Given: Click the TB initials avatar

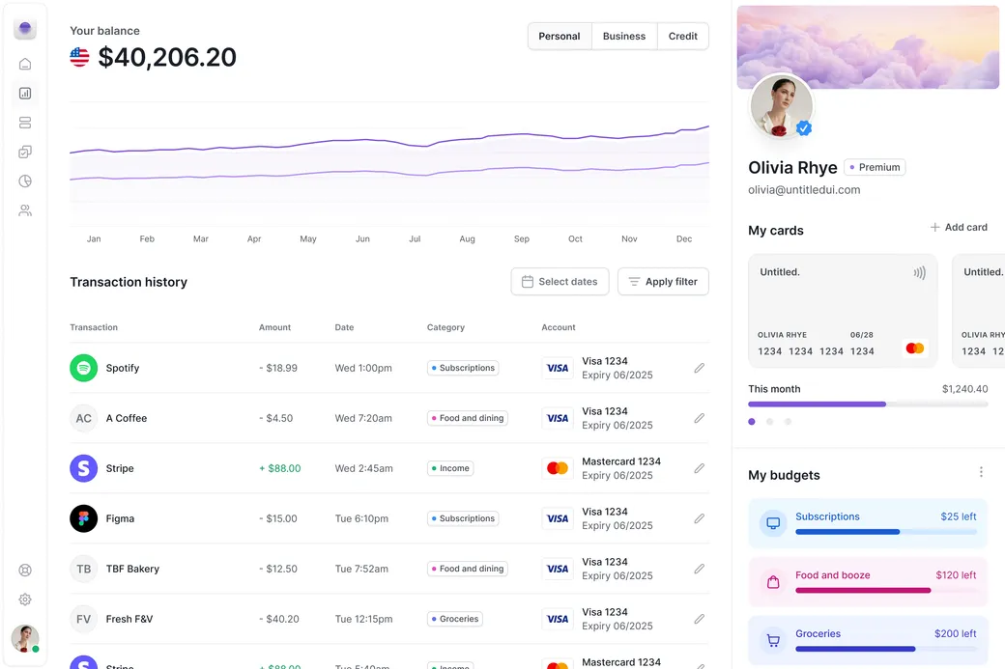Looking at the screenshot, I should tap(83, 569).
